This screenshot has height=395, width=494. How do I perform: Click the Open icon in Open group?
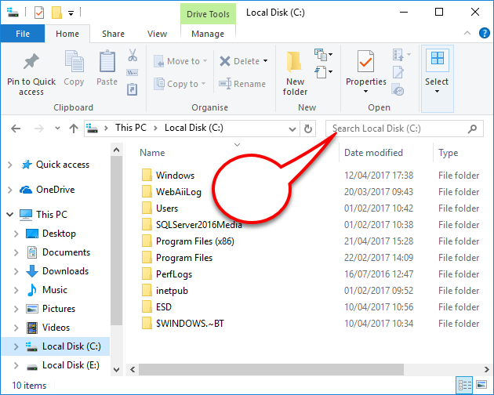tap(398, 55)
